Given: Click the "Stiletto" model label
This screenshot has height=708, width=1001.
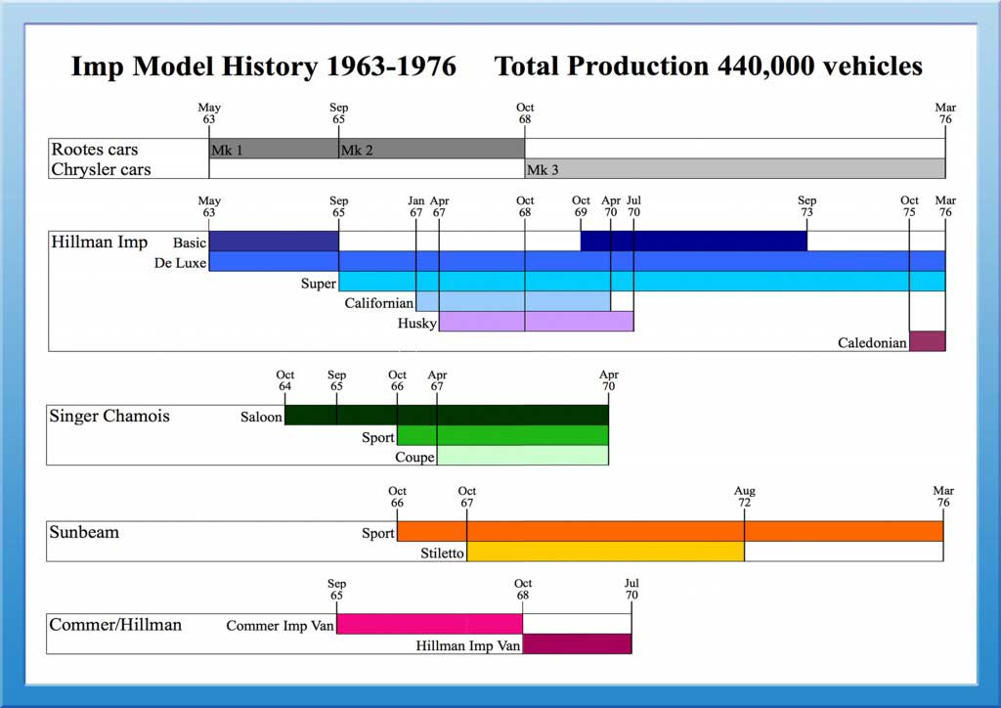Looking at the screenshot, I should (x=442, y=553).
